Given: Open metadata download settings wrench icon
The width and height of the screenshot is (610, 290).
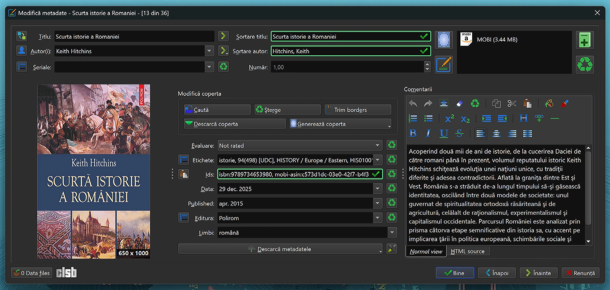Looking at the screenshot, I should [x=392, y=249].
